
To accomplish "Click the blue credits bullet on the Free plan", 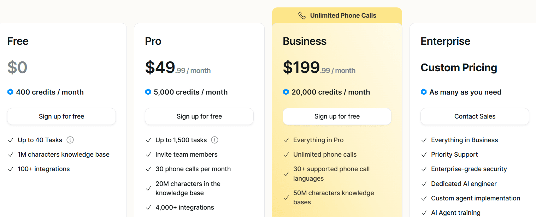I will (x=10, y=92).
